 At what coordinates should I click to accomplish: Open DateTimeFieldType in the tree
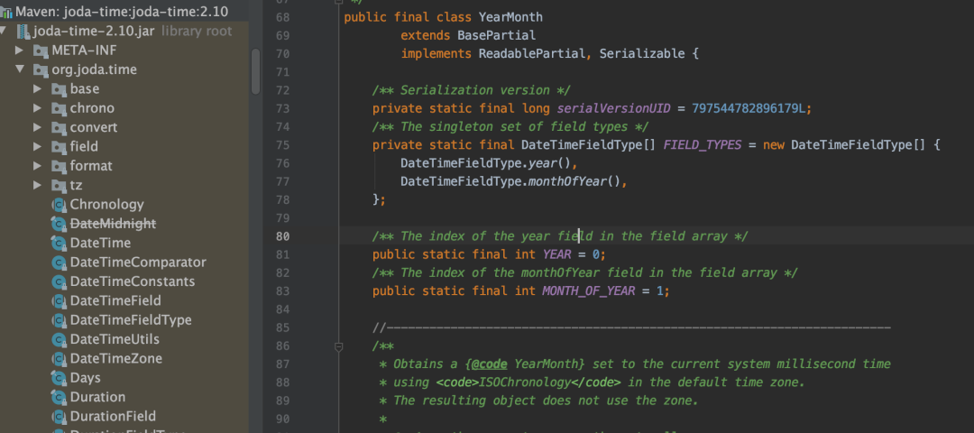131,320
